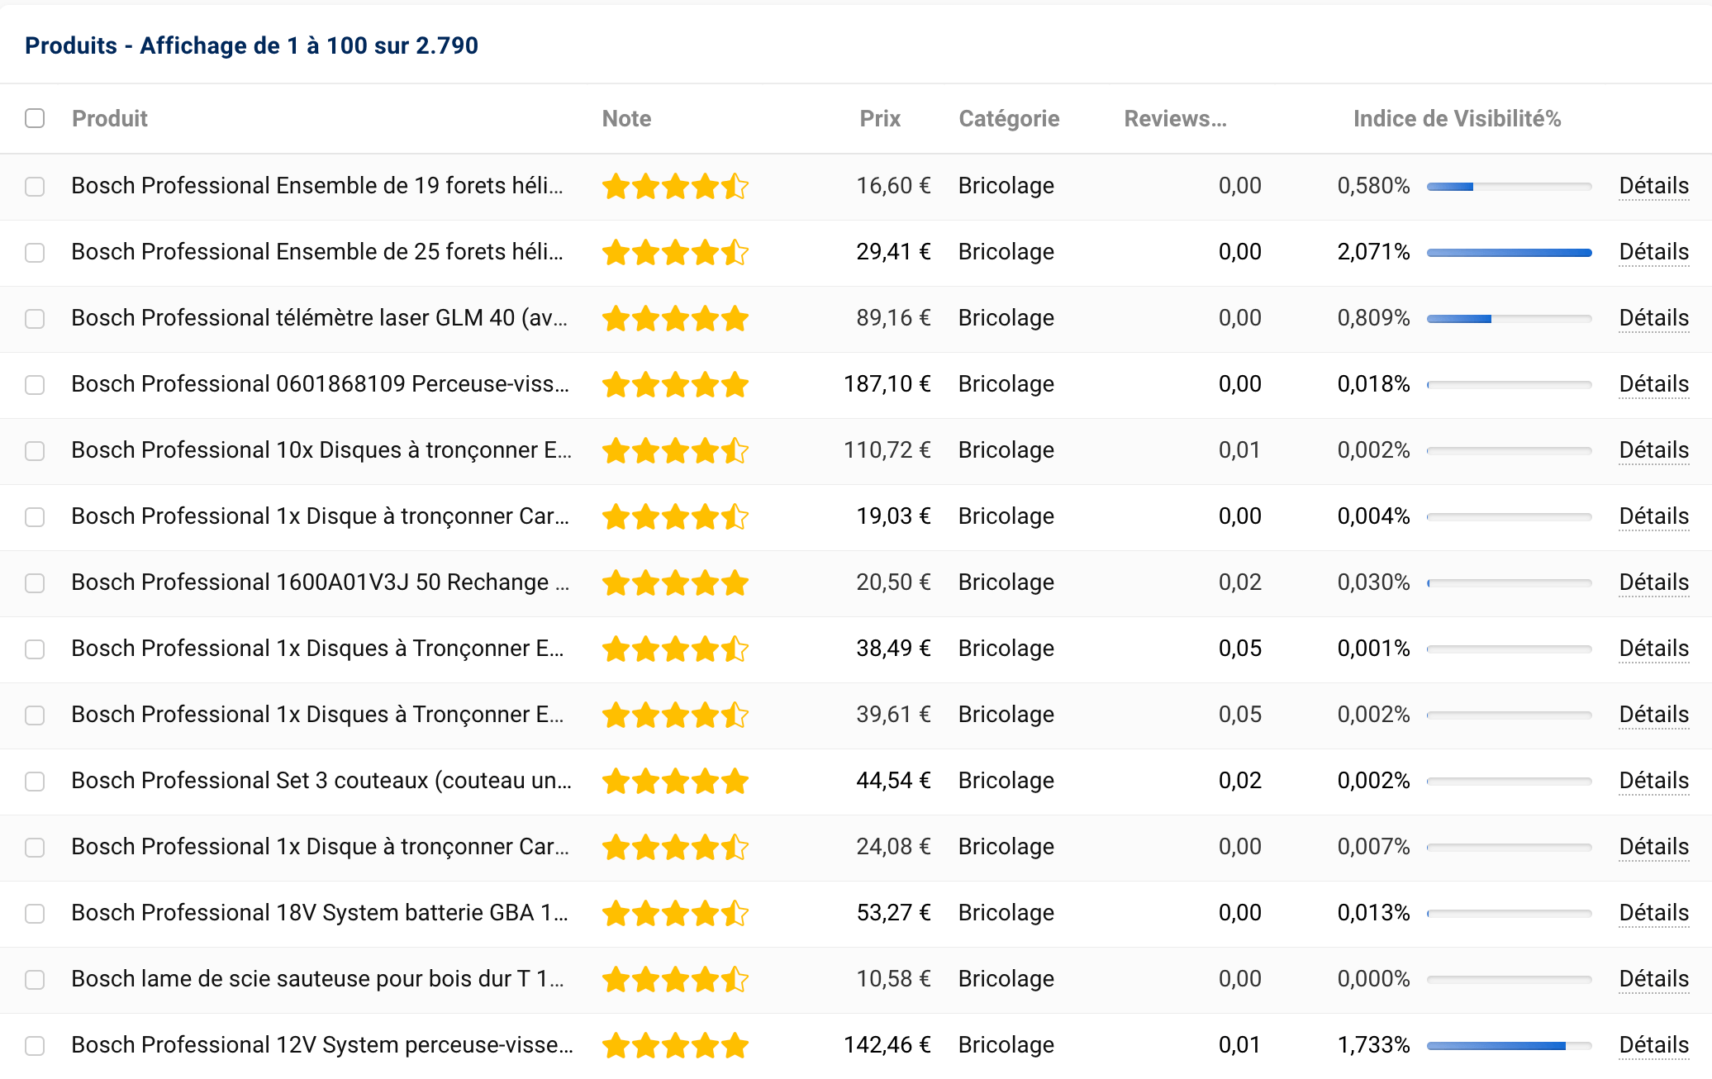Click star rating of 19 forets héli product
This screenshot has width=1712, height=1079.
point(675,187)
